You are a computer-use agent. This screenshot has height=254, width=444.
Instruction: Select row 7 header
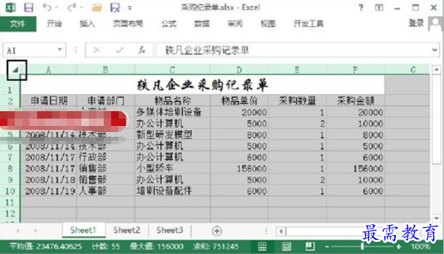tap(10, 157)
